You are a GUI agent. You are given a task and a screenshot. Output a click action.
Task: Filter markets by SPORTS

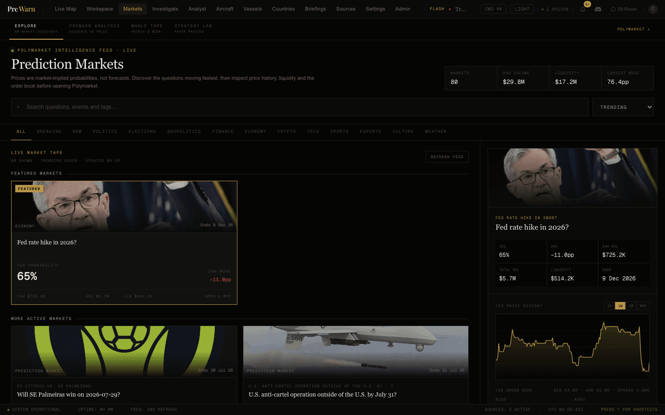click(339, 132)
